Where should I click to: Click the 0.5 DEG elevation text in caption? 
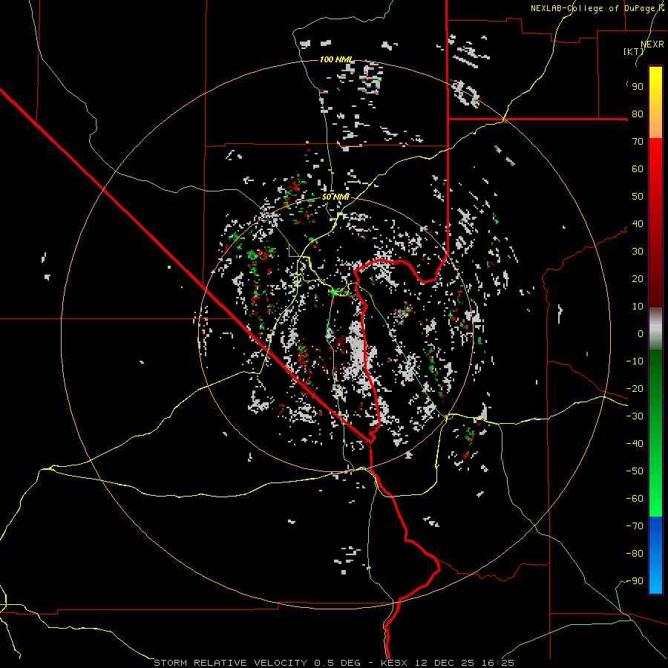pos(338,663)
